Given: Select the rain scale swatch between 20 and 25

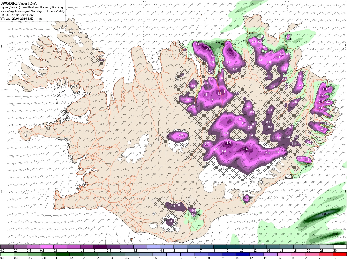Looking at the screenshot, I should pos(313,254).
